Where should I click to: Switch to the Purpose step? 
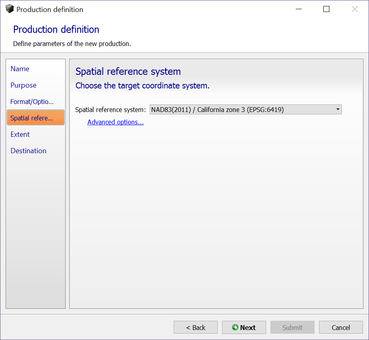[24, 85]
